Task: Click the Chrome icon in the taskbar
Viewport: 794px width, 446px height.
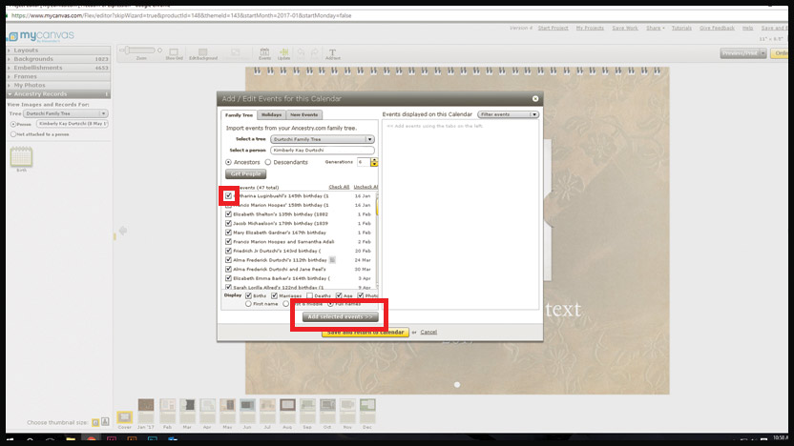Action: (x=92, y=440)
